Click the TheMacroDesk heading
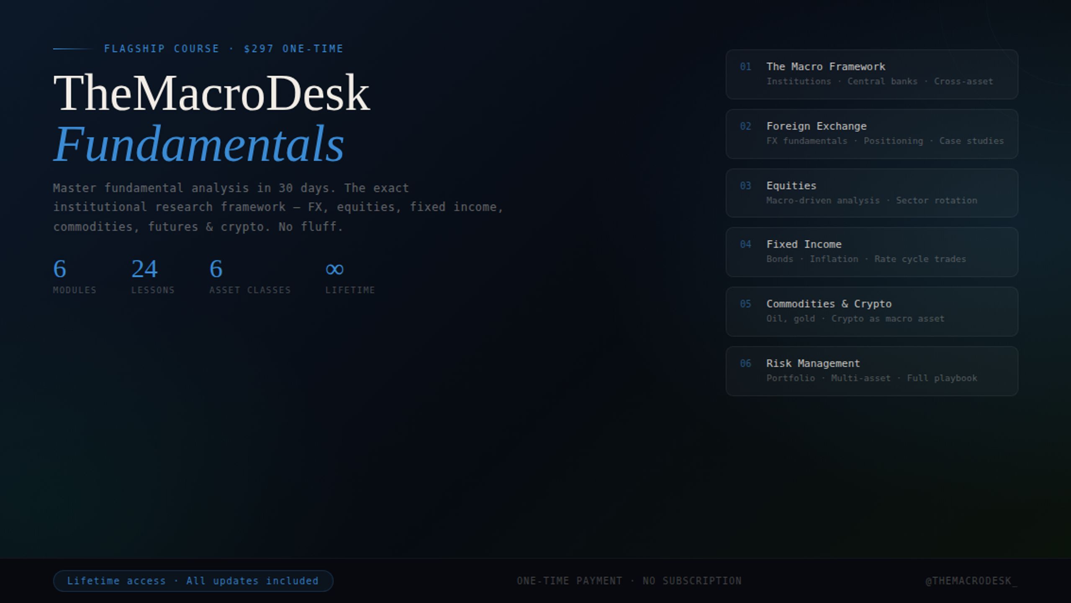1071x603 pixels. [x=212, y=93]
